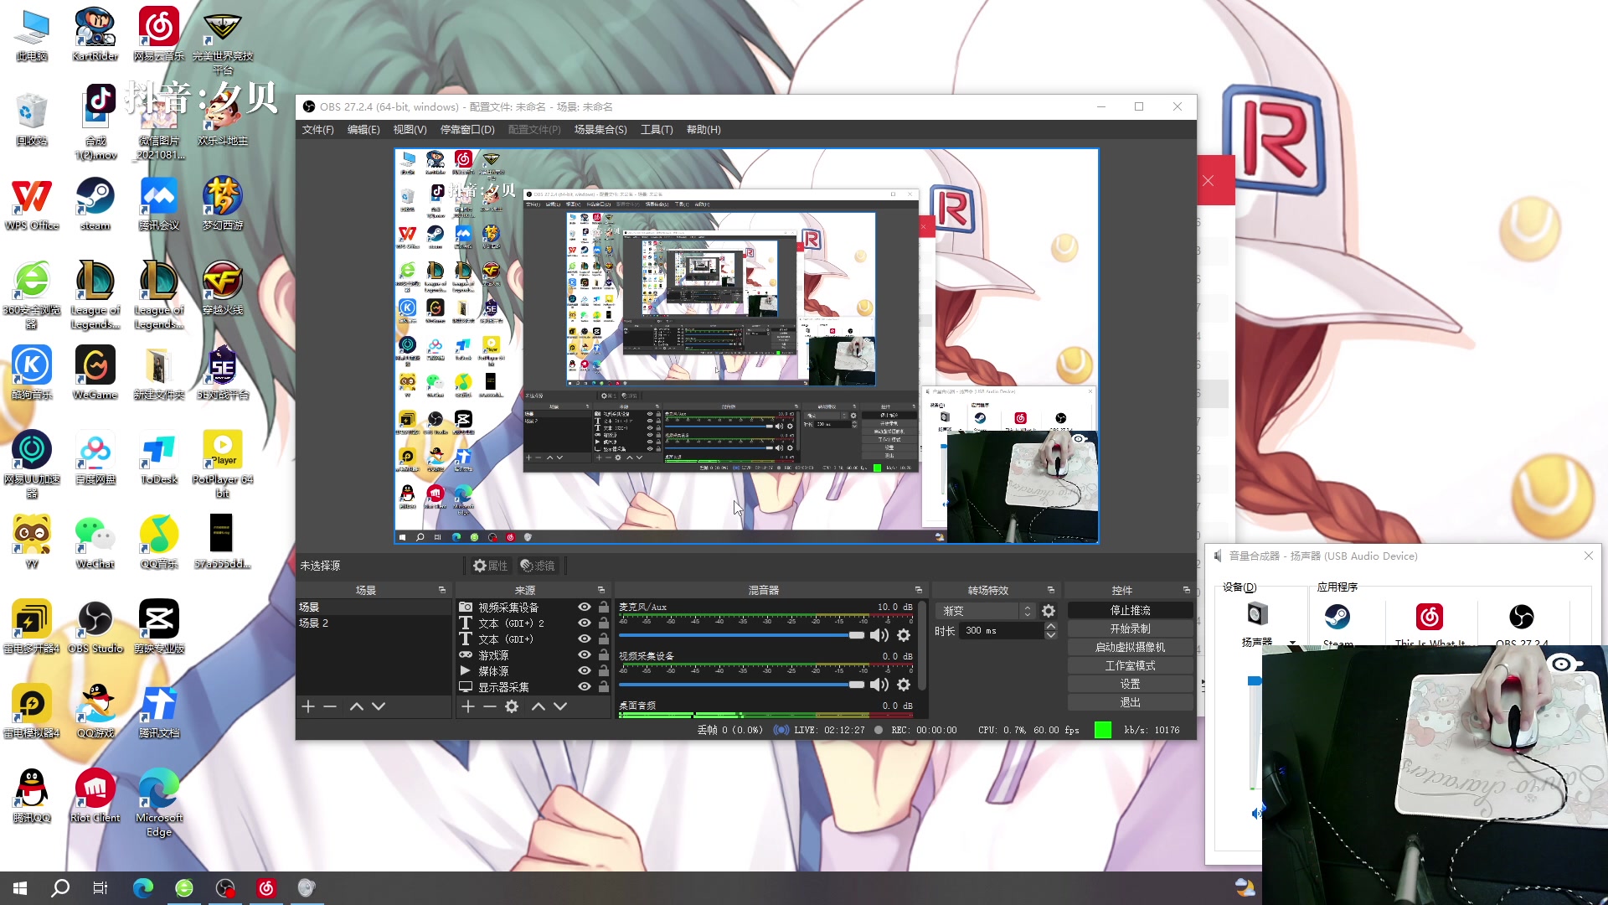Image resolution: width=1608 pixels, height=905 pixels.
Task: Move the source up in the 来源 panel
Action: point(539,706)
